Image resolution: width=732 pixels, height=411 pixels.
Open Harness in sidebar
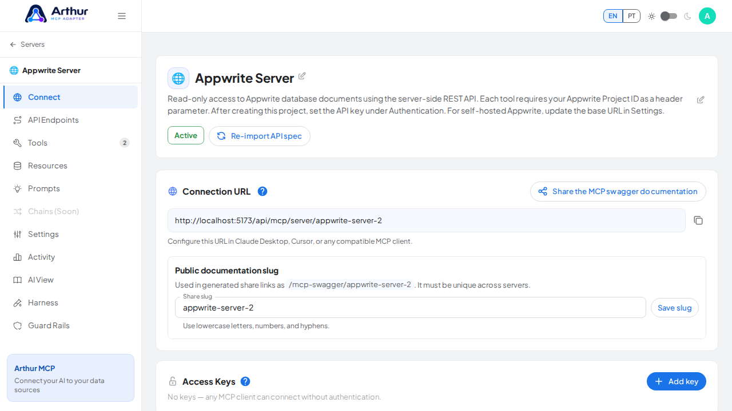(71, 303)
